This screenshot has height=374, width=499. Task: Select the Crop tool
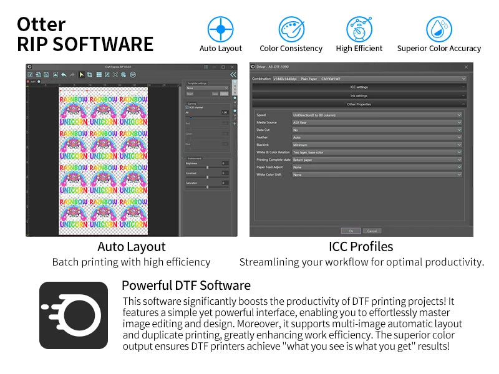[x=90, y=74]
